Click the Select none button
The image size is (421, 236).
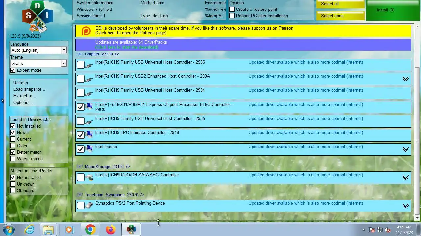pos(340,16)
